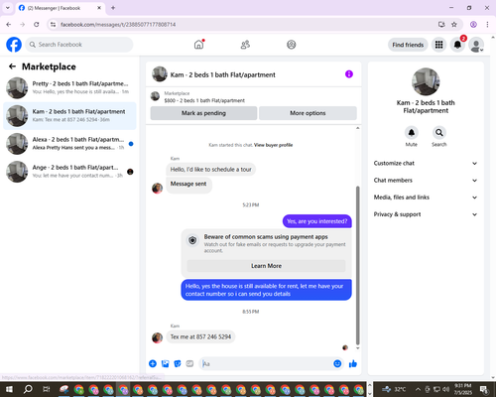Viewport: 496px width, 397px height.
Task: Open conversation information purple icon
Action: [x=349, y=74]
